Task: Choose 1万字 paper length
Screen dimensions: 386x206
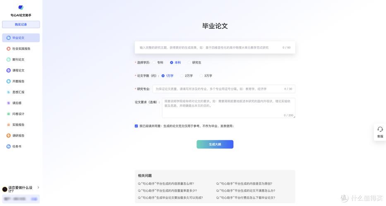Action: [163, 76]
